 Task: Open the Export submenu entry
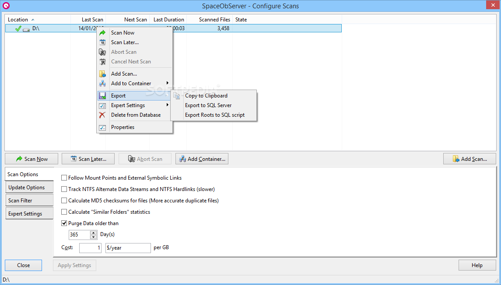tap(135, 96)
